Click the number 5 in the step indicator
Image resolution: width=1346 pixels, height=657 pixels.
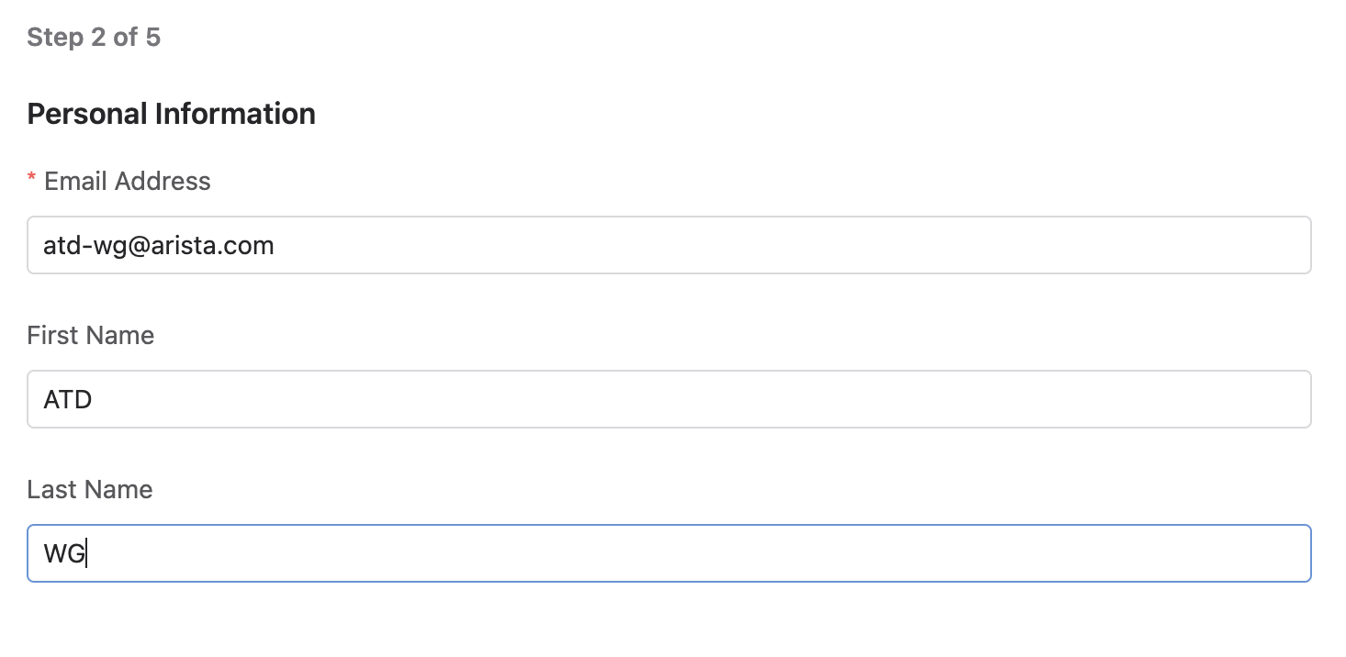click(153, 38)
